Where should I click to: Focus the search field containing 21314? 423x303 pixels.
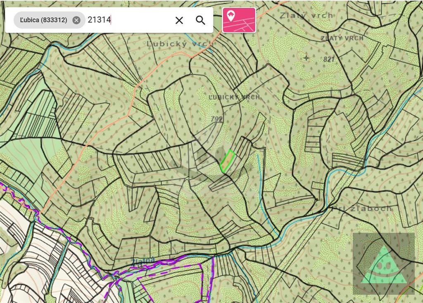pos(128,20)
